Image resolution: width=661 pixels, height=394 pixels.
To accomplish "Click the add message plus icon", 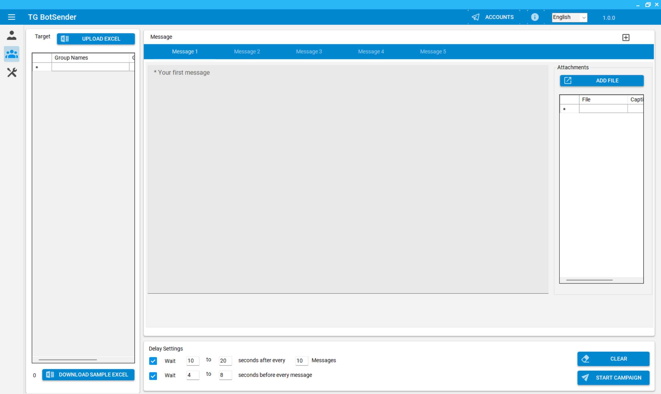I will click(x=626, y=37).
